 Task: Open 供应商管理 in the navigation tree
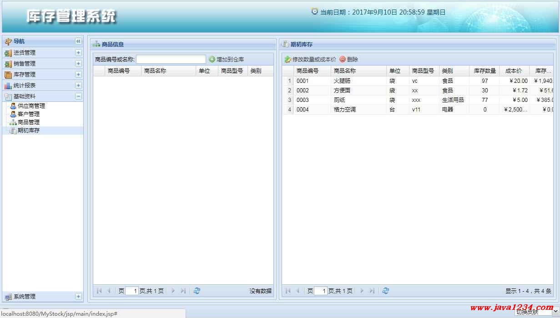(31, 106)
